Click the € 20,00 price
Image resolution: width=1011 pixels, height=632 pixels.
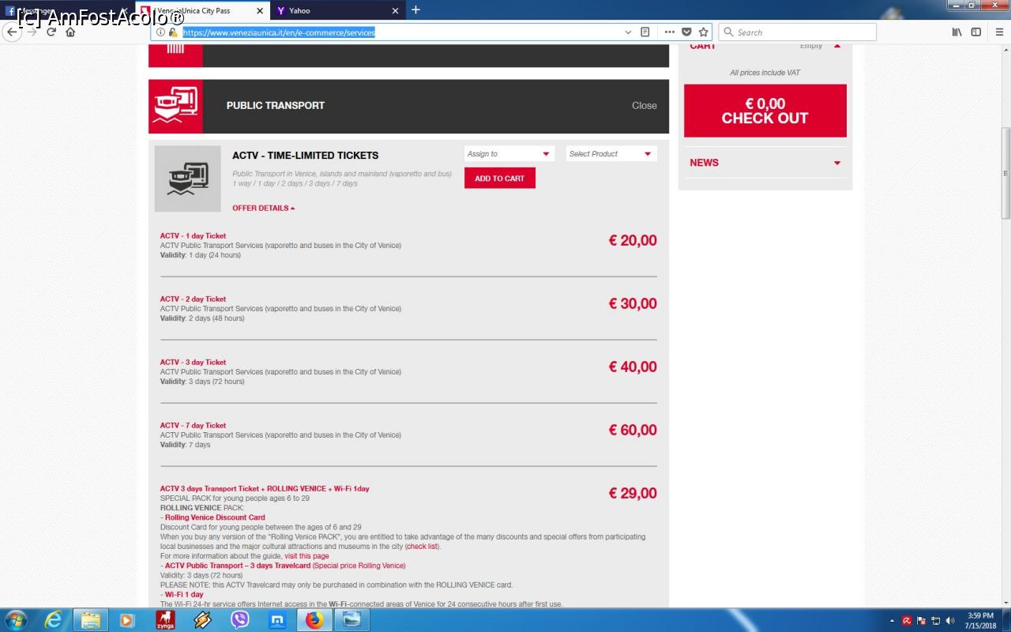click(633, 241)
